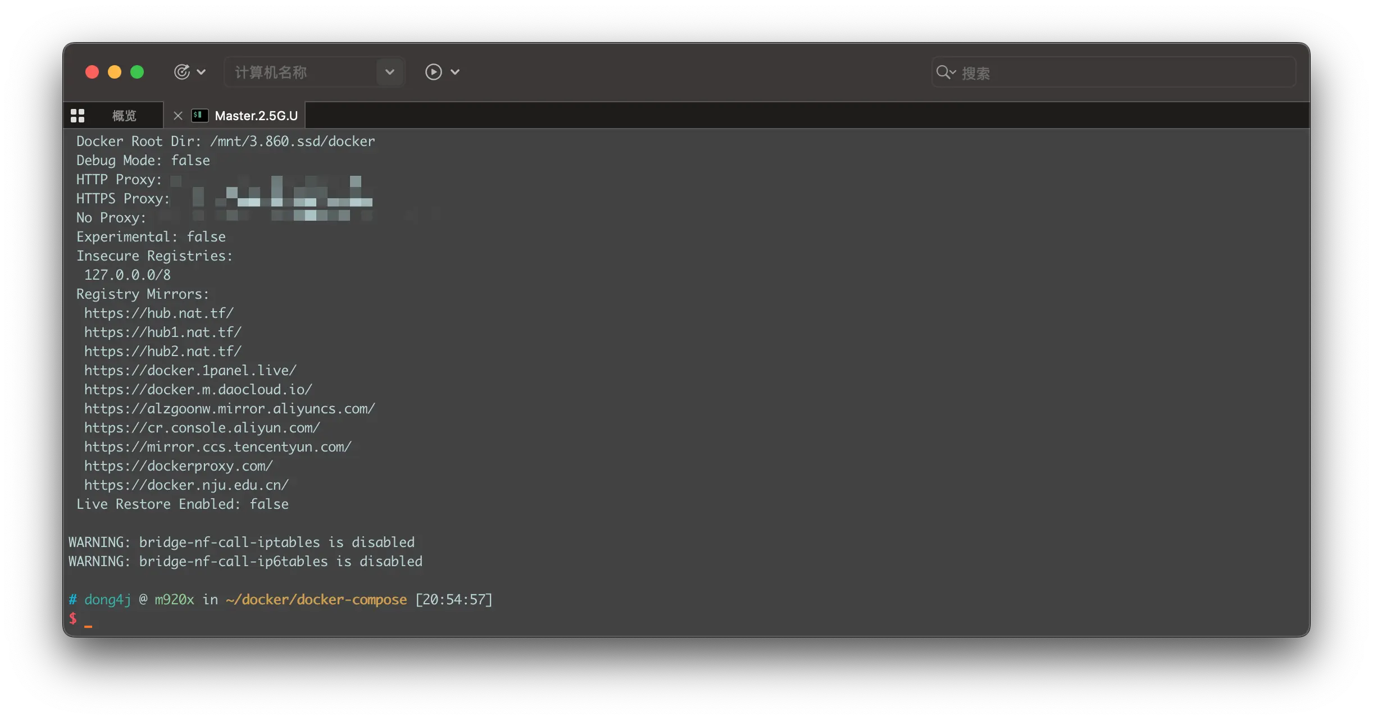Expand the computer name combo box arrow
This screenshot has height=720, width=1373.
pyautogui.click(x=389, y=72)
